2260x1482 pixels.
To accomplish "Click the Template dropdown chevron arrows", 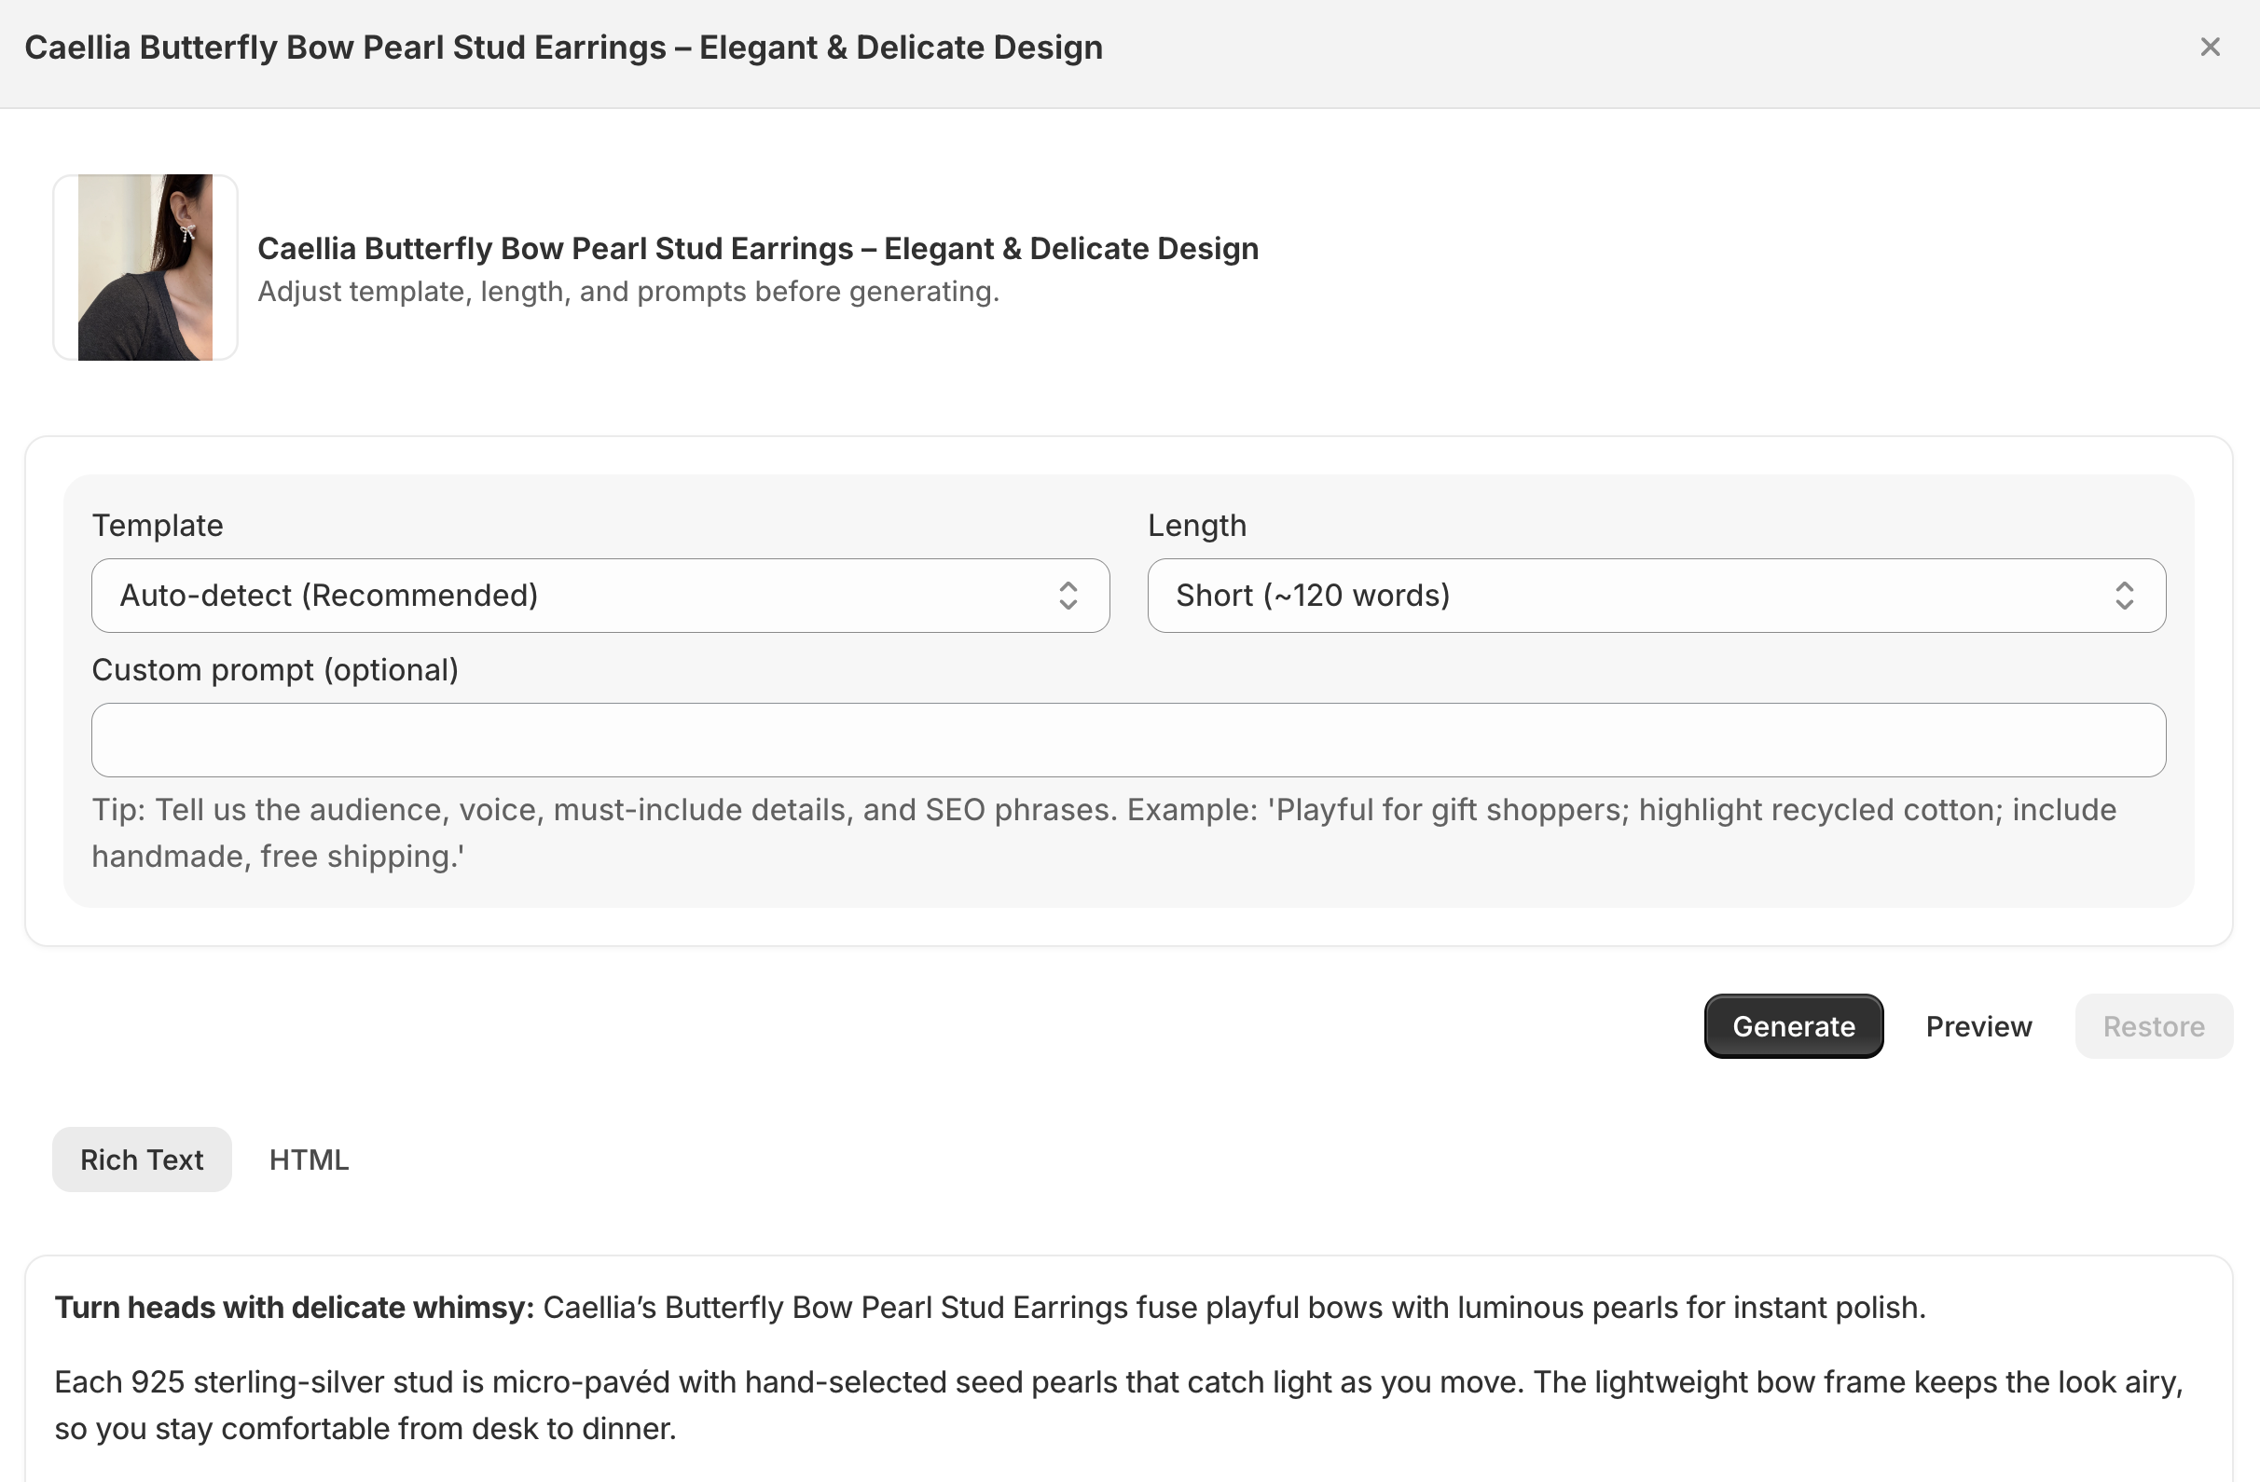I will point(1068,596).
